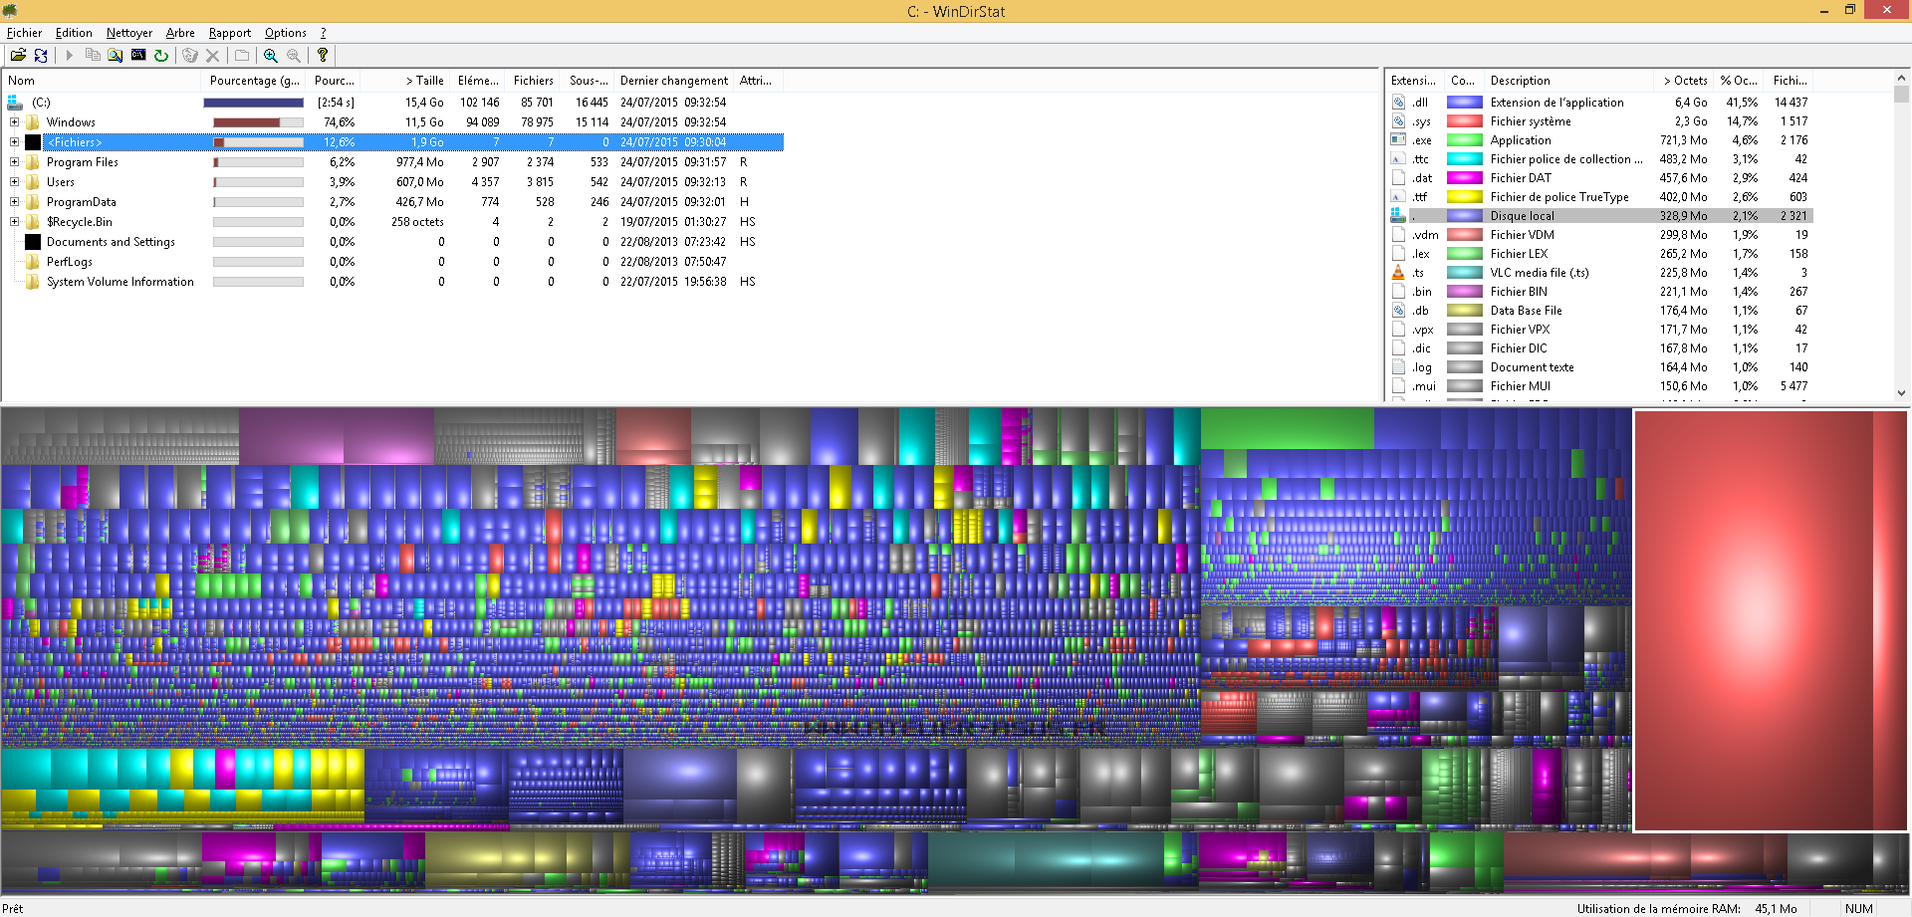This screenshot has height=917, width=1912.
Task: Open command prompt here toolbar icon
Action: (138, 56)
